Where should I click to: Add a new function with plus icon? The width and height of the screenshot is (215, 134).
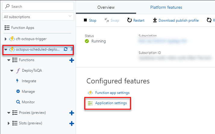tap(72, 60)
